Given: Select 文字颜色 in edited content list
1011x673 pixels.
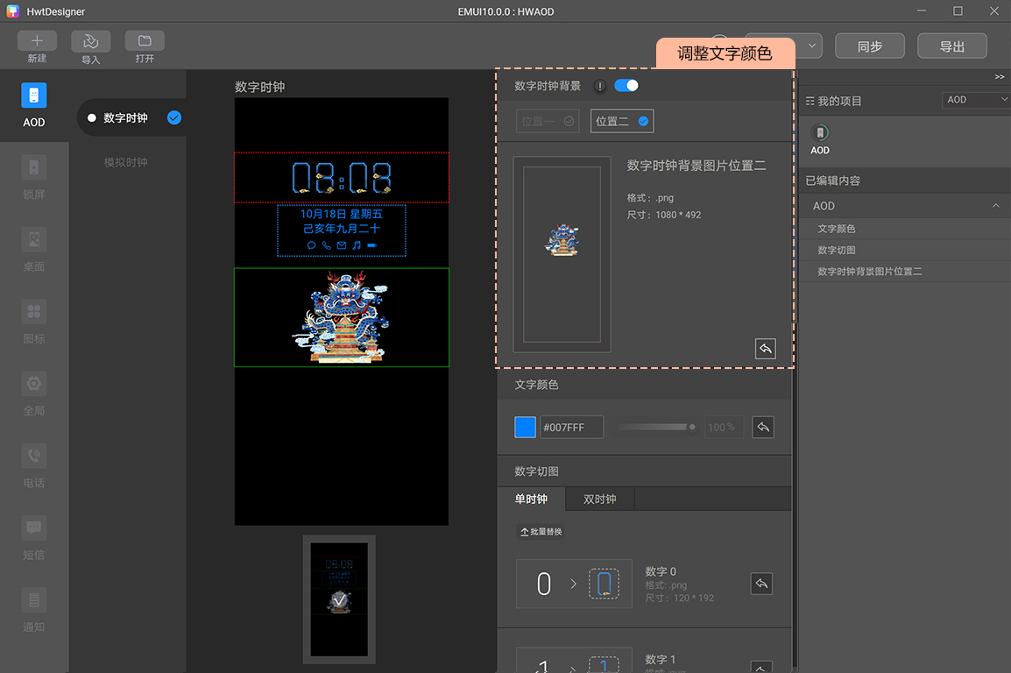Looking at the screenshot, I should pyautogui.click(x=837, y=229).
